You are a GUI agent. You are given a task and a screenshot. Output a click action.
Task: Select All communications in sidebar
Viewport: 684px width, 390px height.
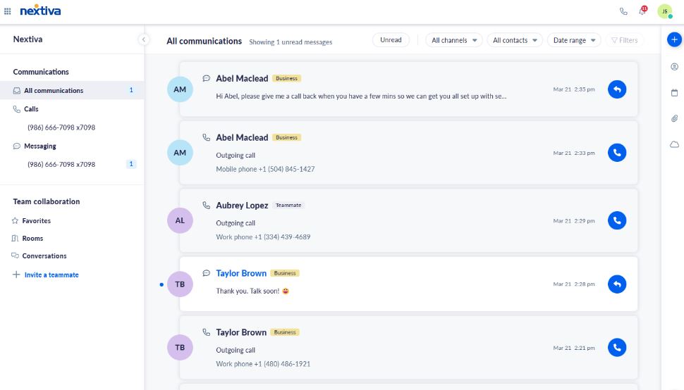[x=72, y=91]
